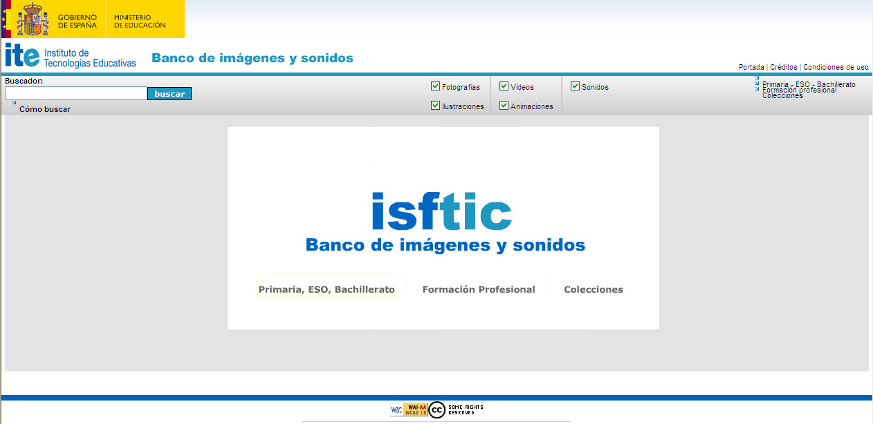Click the Sonidos label text
The height and width of the screenshot is (424, 873).
[595, 87]
